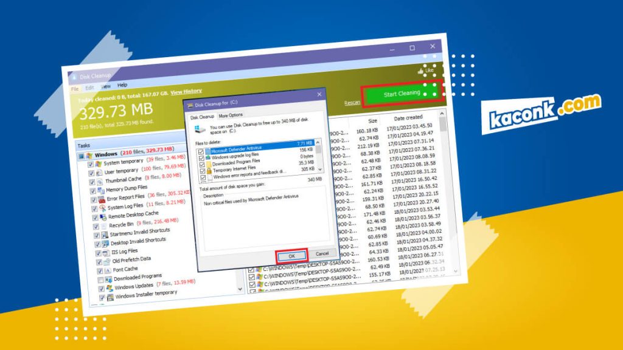Click the Start Cleaning button
Screen dimensions: 623x350
click(402, 94)
